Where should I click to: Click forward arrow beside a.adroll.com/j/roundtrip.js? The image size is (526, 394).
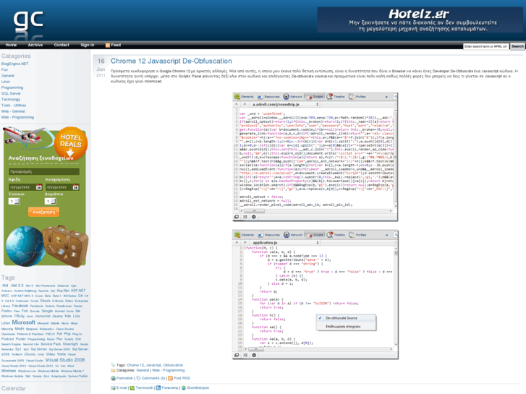(x=245, y=104)
